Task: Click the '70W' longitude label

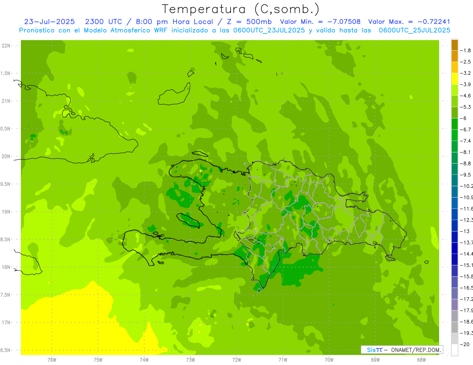Action: tap(329, 360)
